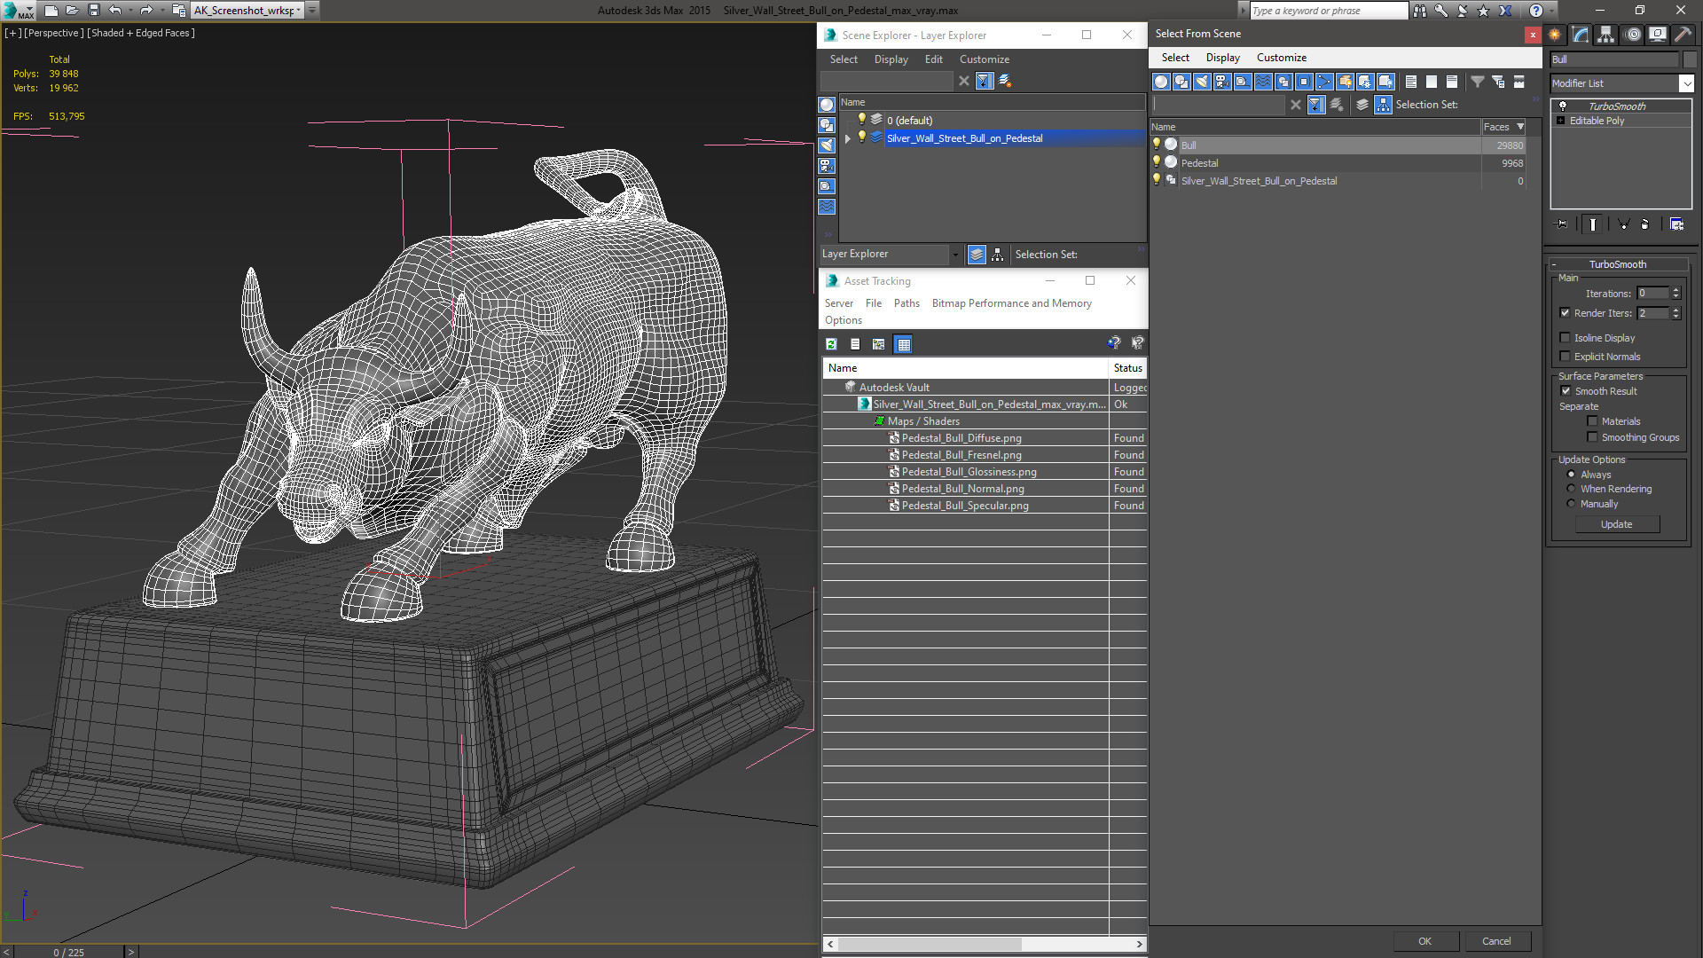
Task: Toggle cameras display filter in Select From Scene
Action: [x=1222, y=82]
